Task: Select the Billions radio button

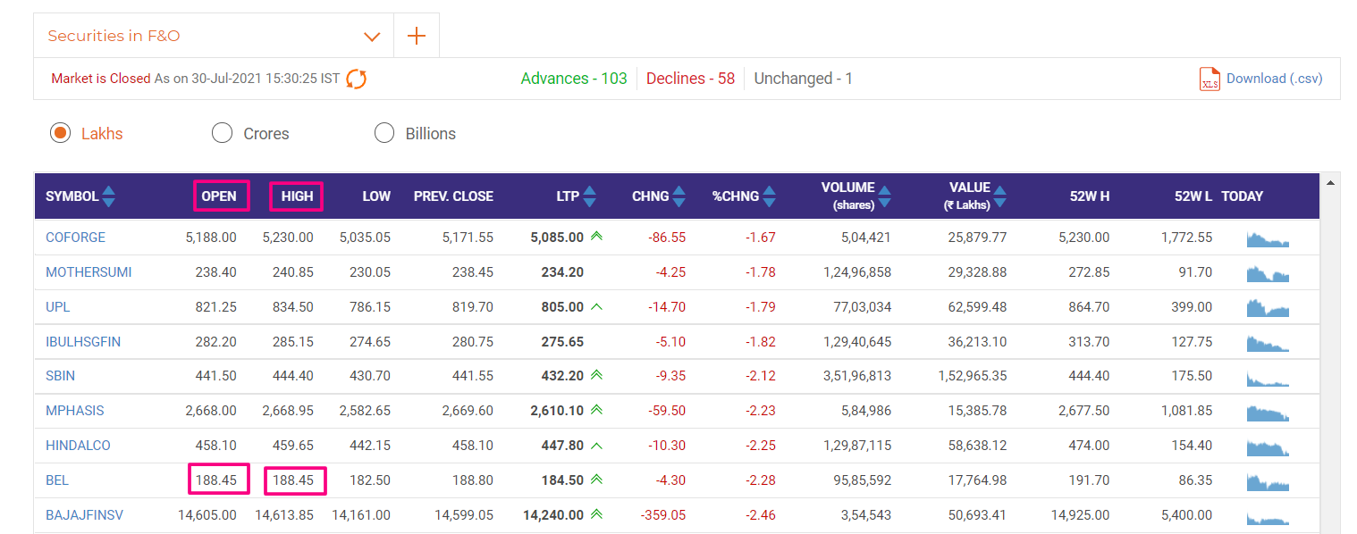Action: (384, 133)
